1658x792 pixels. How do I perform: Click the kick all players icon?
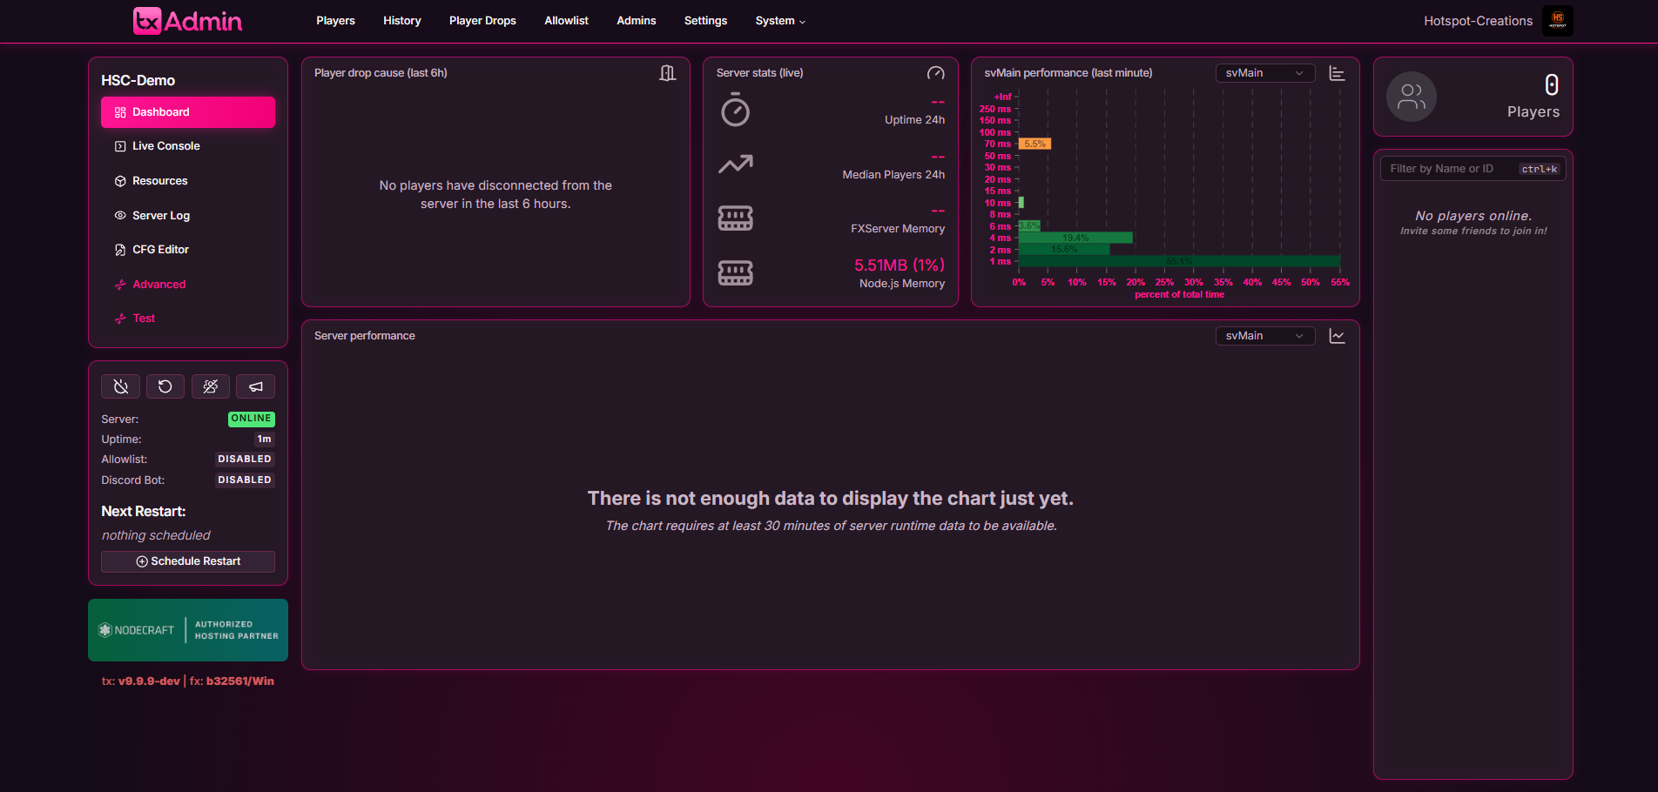click(x=211, y=386)
